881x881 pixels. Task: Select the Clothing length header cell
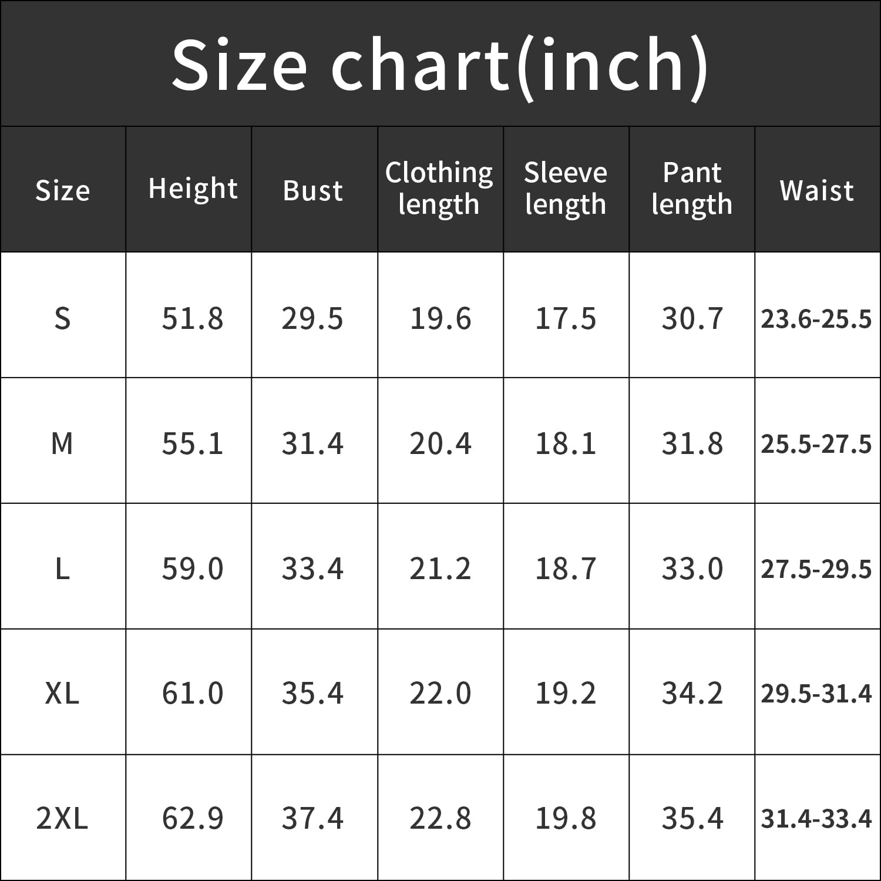coord(439,189)
